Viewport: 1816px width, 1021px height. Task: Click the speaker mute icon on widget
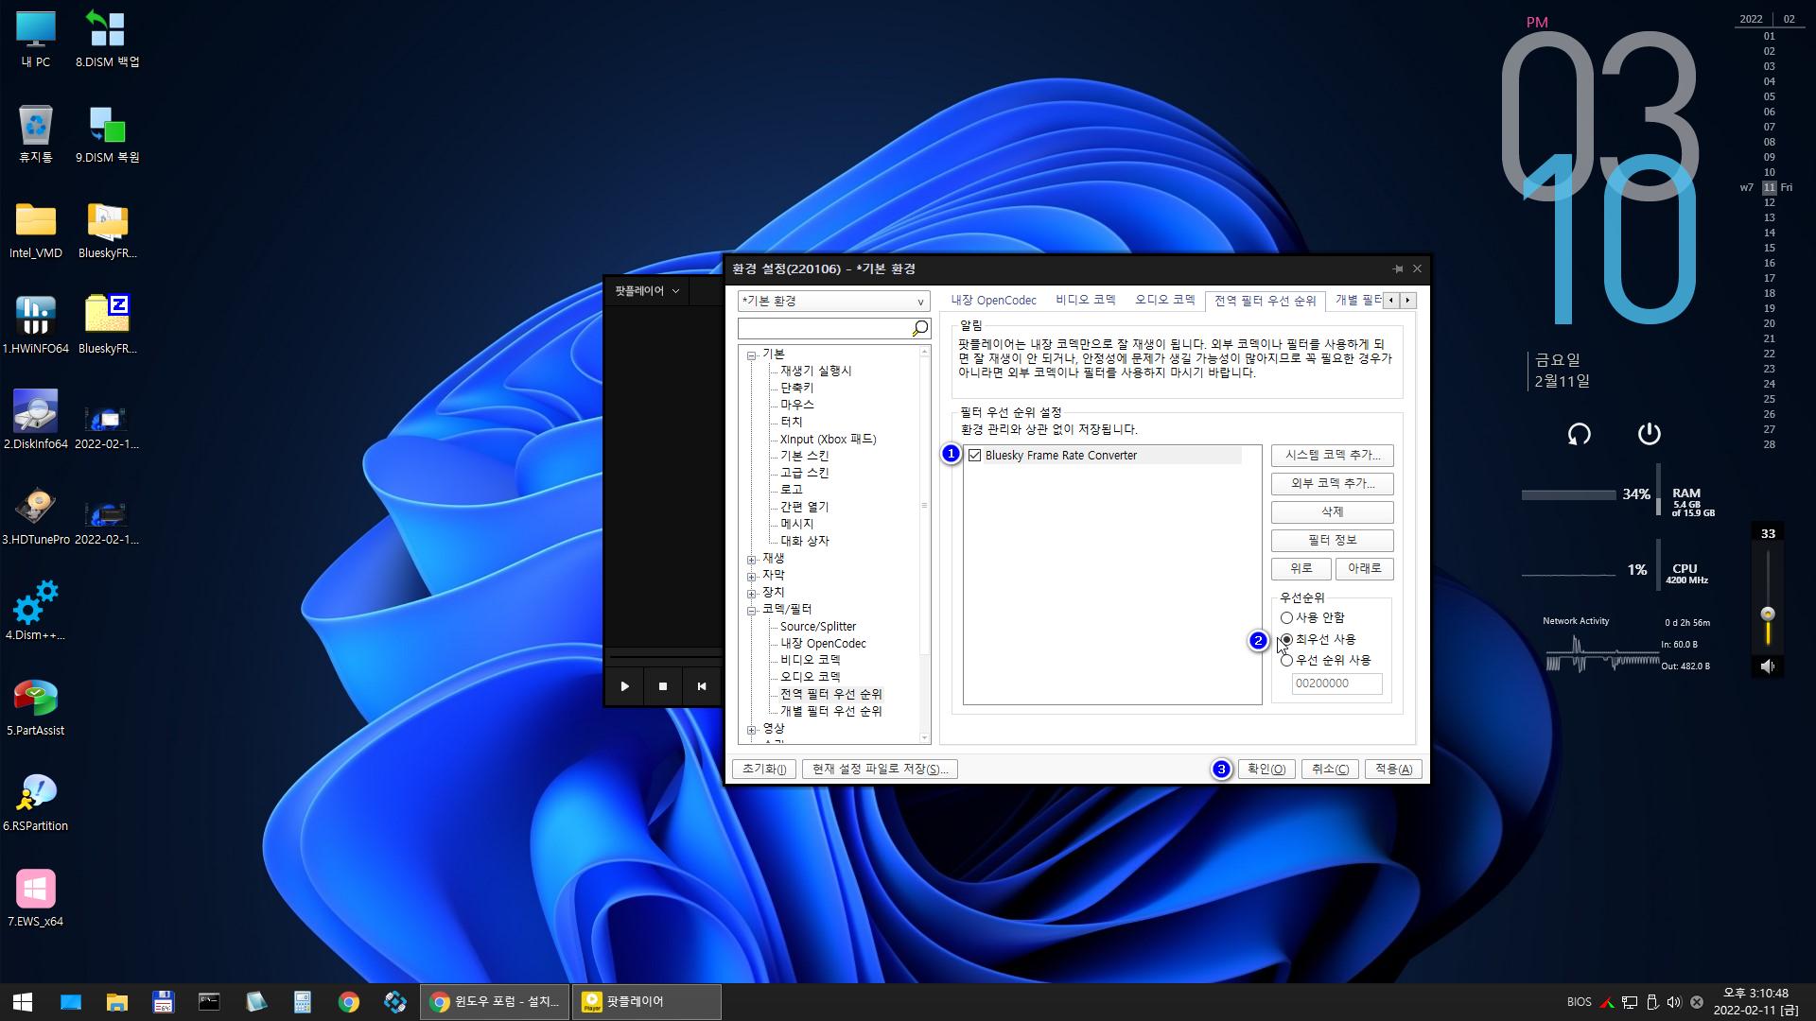pyautogui.click(x=1767, y=666)
